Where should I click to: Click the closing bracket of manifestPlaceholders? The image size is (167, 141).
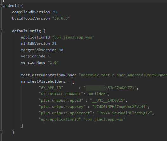(x=22, y=126)
